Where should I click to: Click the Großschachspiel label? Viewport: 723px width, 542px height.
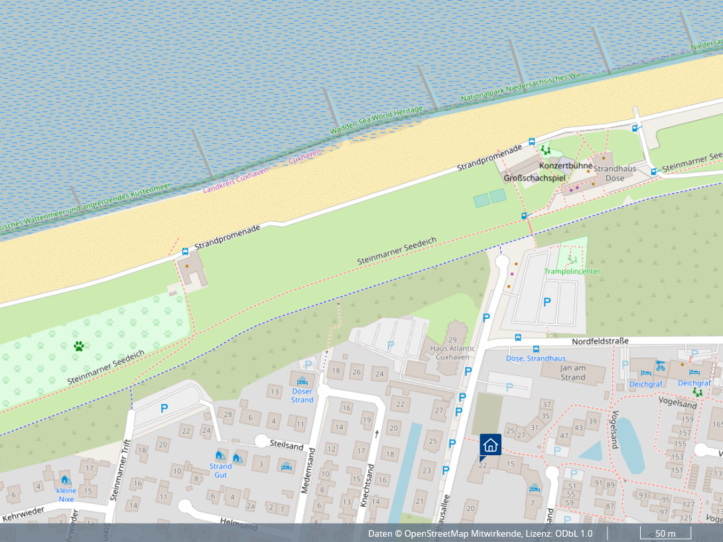[x=535, y=178]
